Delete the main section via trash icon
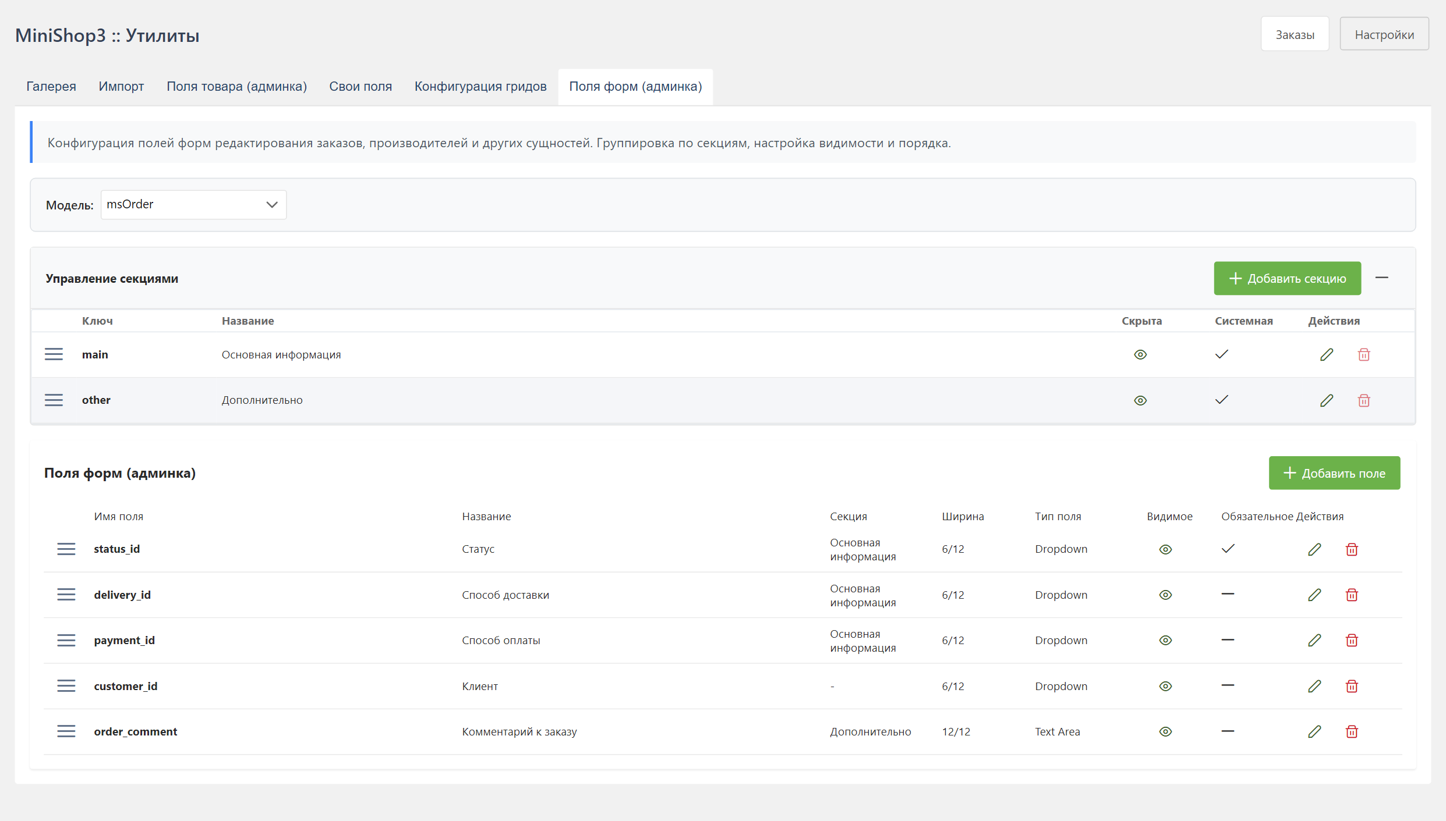This screenshot has width=1446, height=821. click(x=1364, y=354)
